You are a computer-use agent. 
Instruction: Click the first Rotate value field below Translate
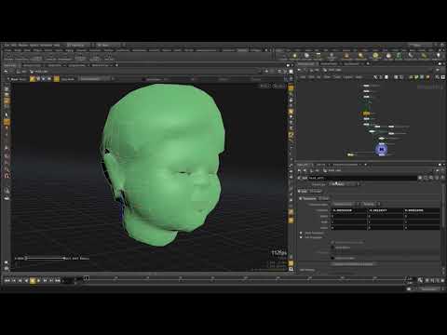[x=349, y=216]
